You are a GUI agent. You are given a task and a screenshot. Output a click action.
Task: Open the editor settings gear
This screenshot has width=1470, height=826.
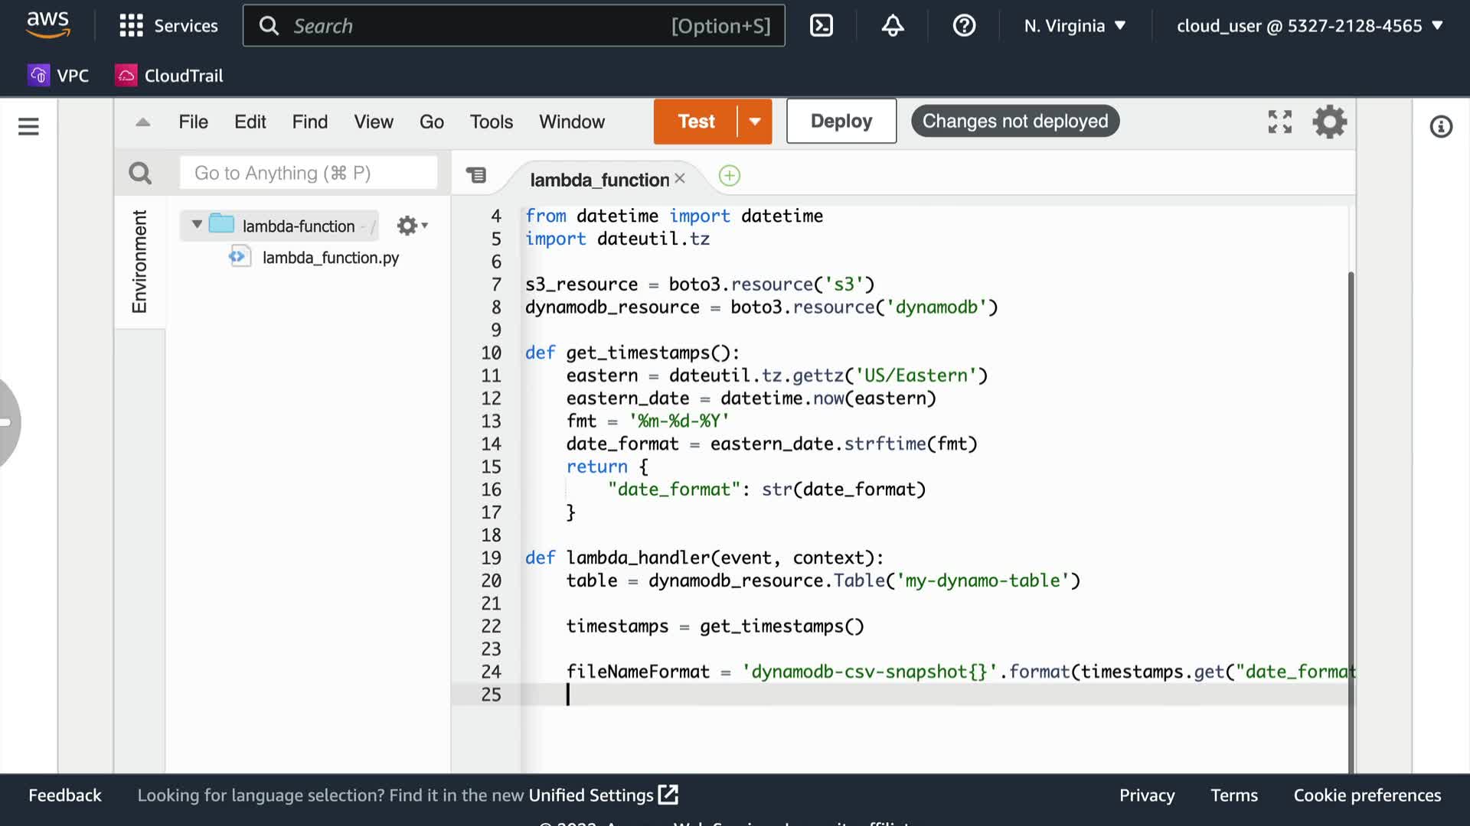(1330, 122)
